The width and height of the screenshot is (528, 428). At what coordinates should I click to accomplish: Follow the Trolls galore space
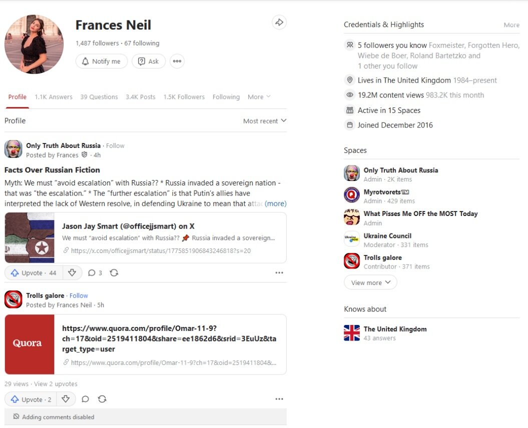click(x=79, y=295)
